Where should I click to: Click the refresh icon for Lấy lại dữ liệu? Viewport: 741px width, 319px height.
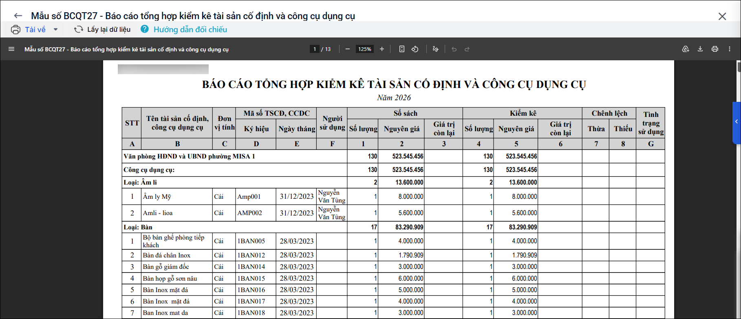tap(78, 29)
